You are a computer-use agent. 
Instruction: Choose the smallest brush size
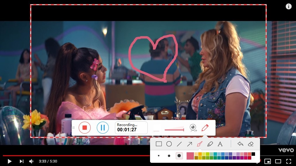point(159,156)
